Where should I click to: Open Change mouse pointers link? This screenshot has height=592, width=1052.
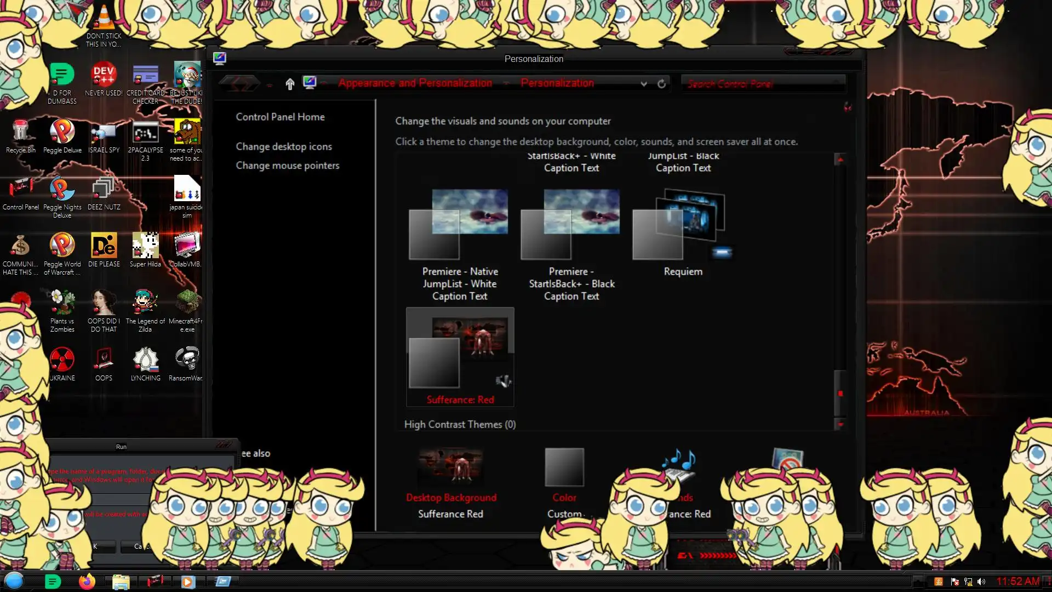click(x=287, y=166)
